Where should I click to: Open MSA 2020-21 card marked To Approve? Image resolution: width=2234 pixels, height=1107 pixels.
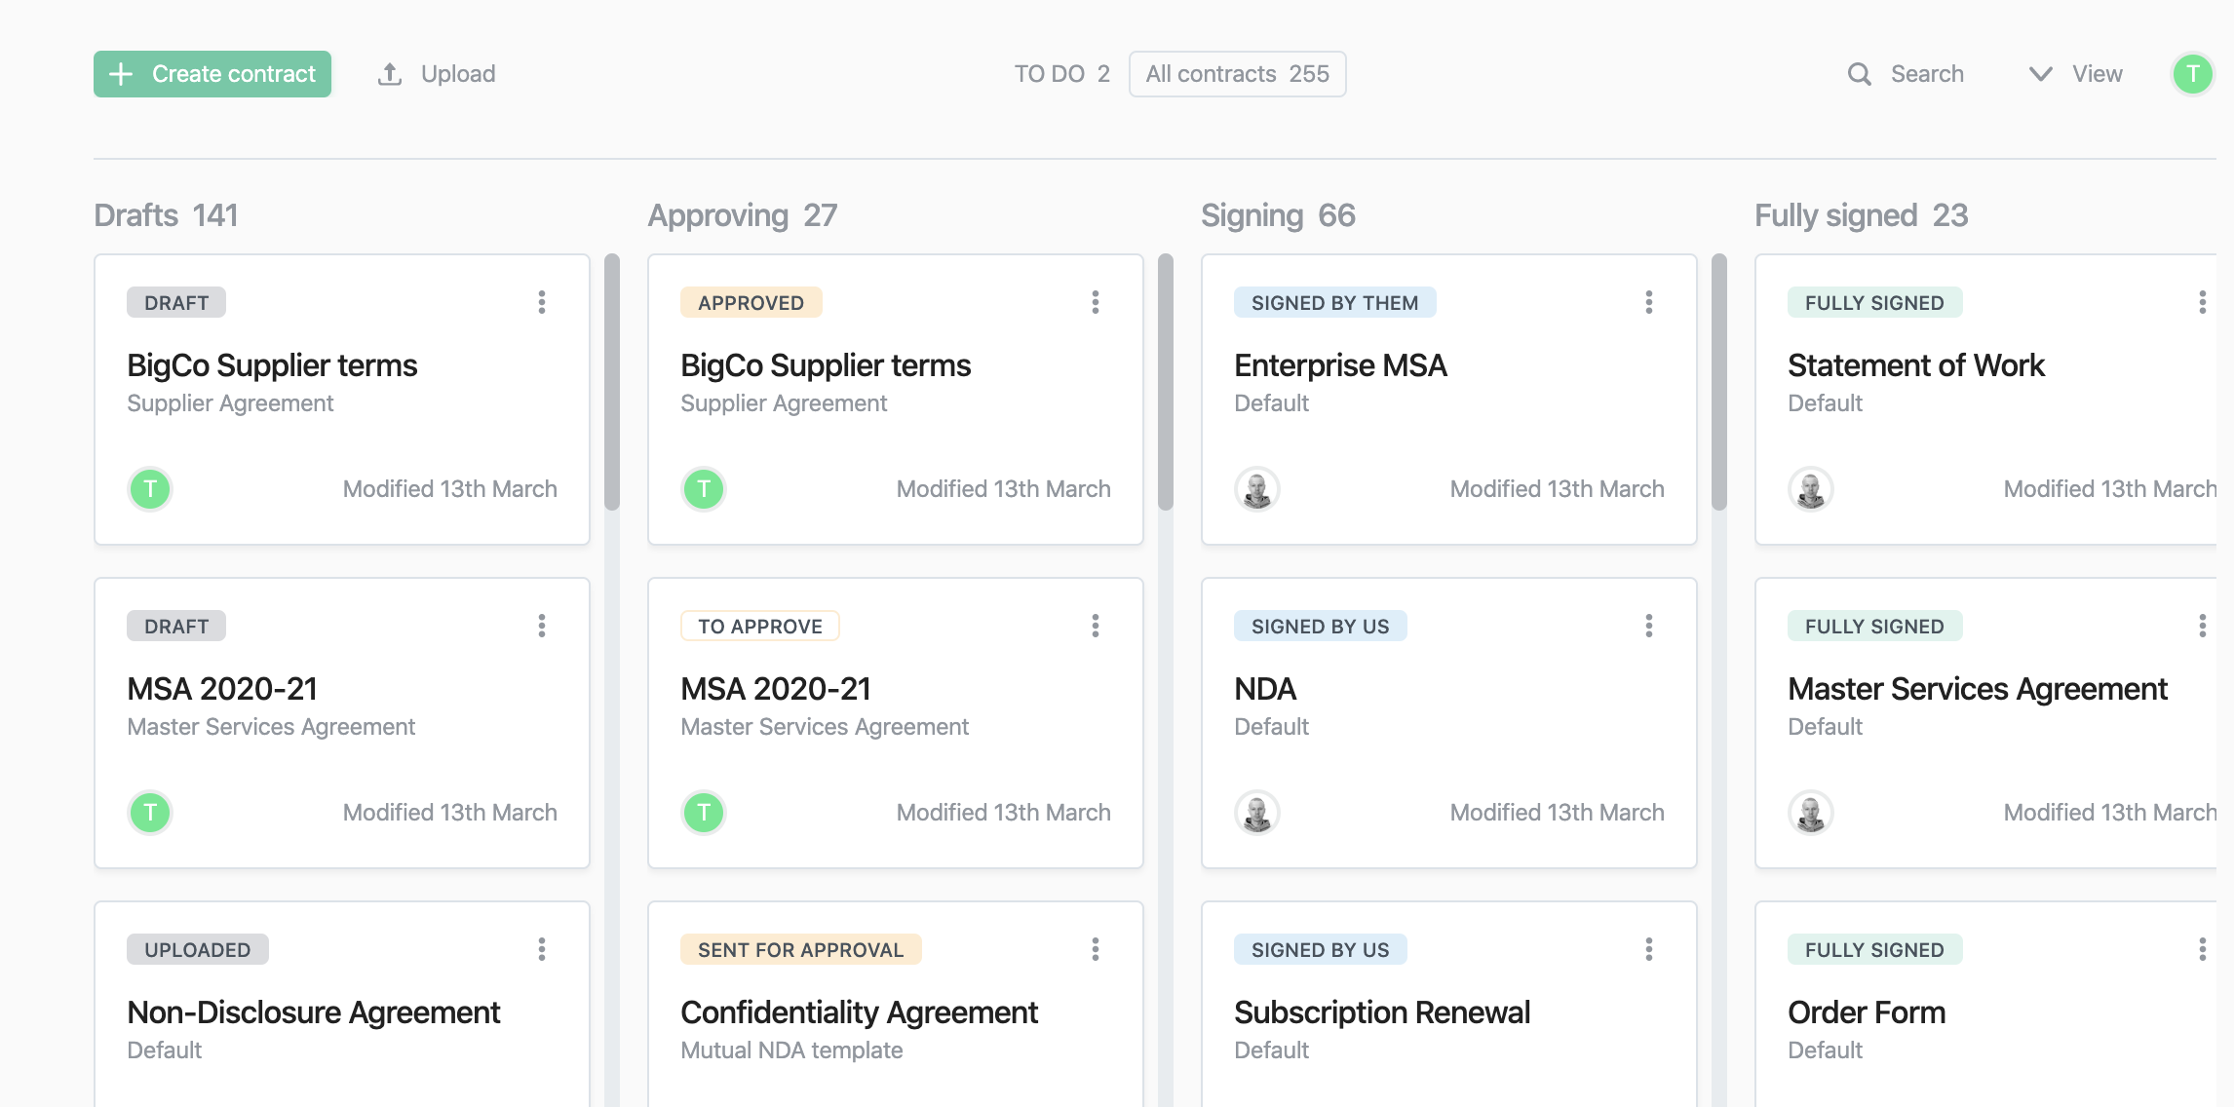pyautogui.click(x=776, y=689)
